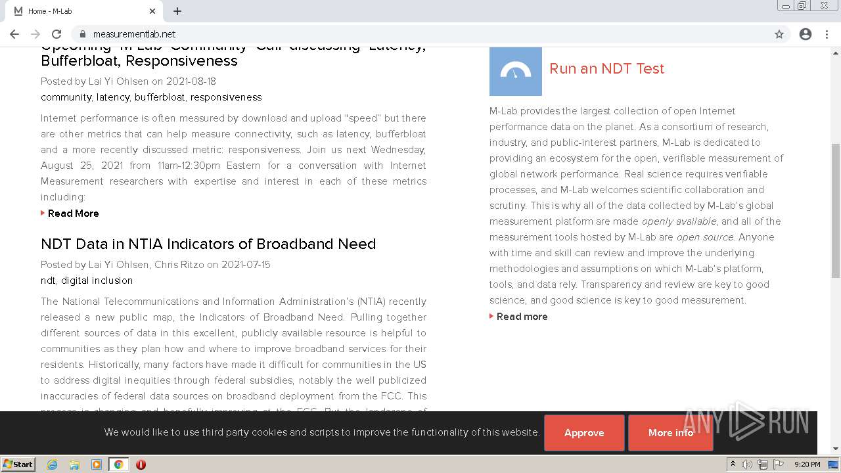
Task: Open the latency tag
Action: [113, 97]
